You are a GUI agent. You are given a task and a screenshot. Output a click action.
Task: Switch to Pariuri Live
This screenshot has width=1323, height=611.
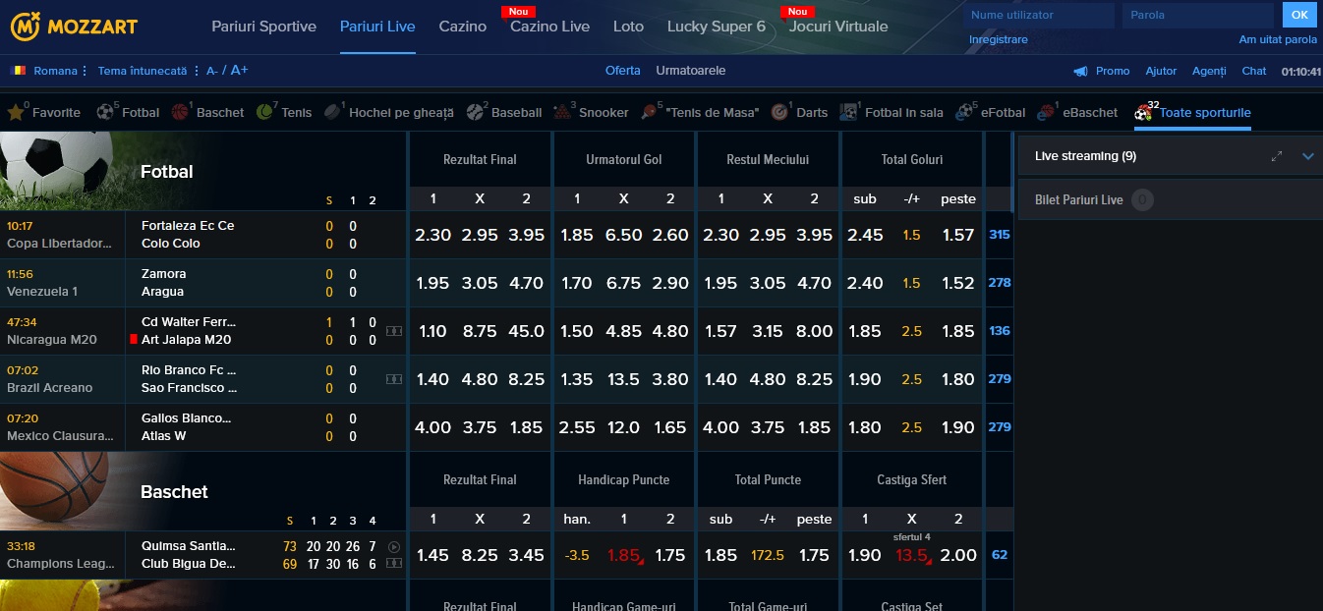[377, 27]
